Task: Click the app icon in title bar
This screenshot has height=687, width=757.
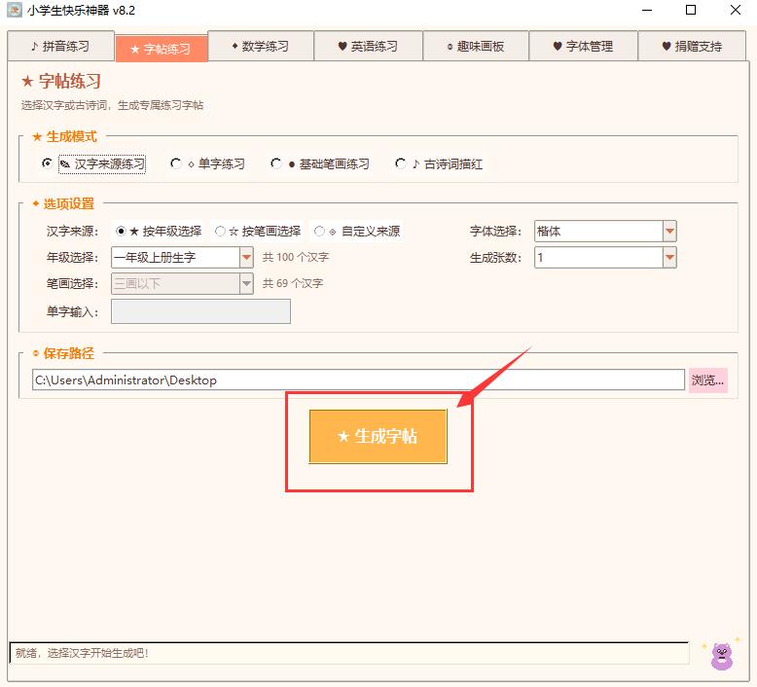Action: click(15, 10)
